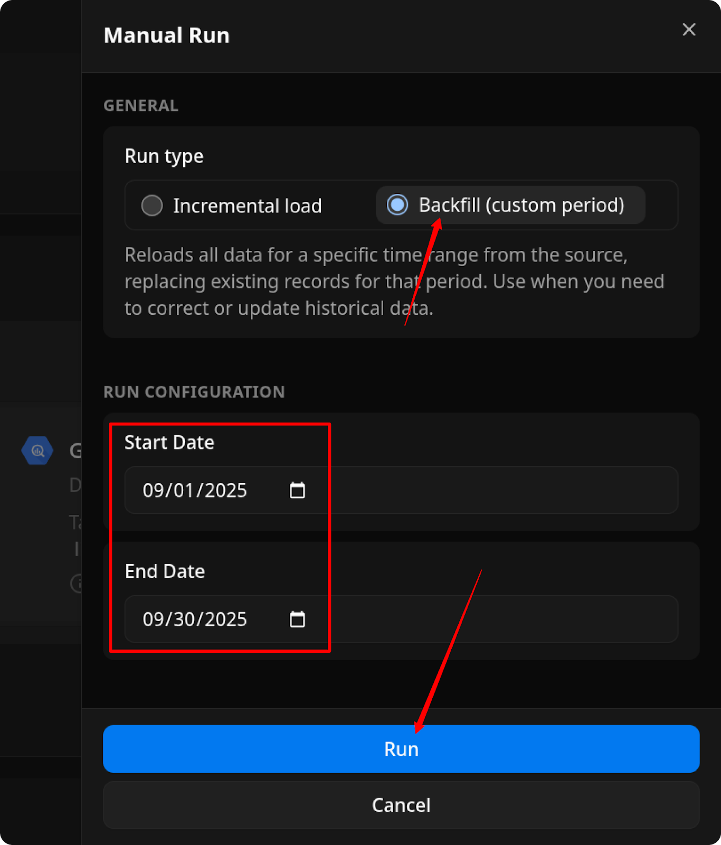Expand the date chooser for the backfill end
The height and width of the screenshot is (845, 721).
[297, 619]
